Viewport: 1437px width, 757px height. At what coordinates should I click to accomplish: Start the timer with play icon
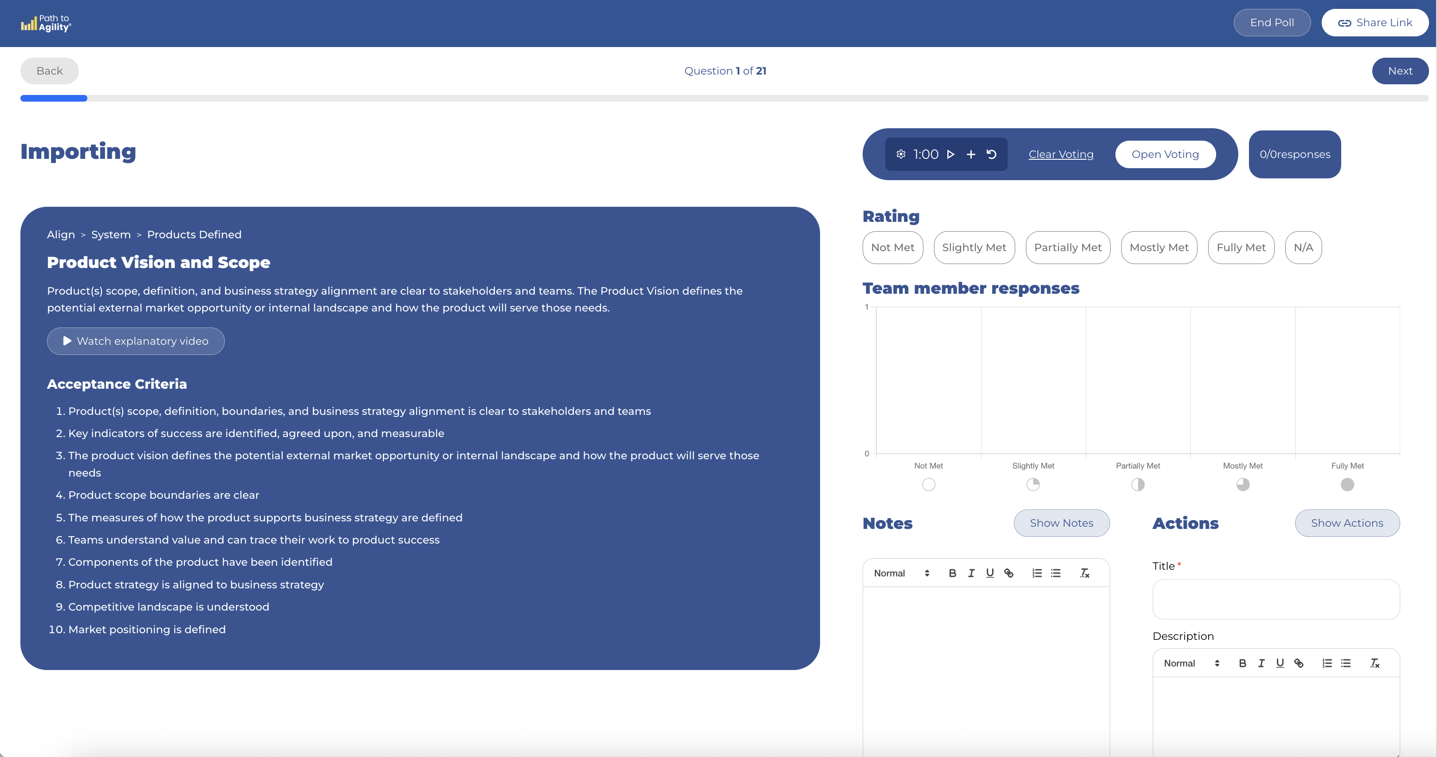[950, 154]
